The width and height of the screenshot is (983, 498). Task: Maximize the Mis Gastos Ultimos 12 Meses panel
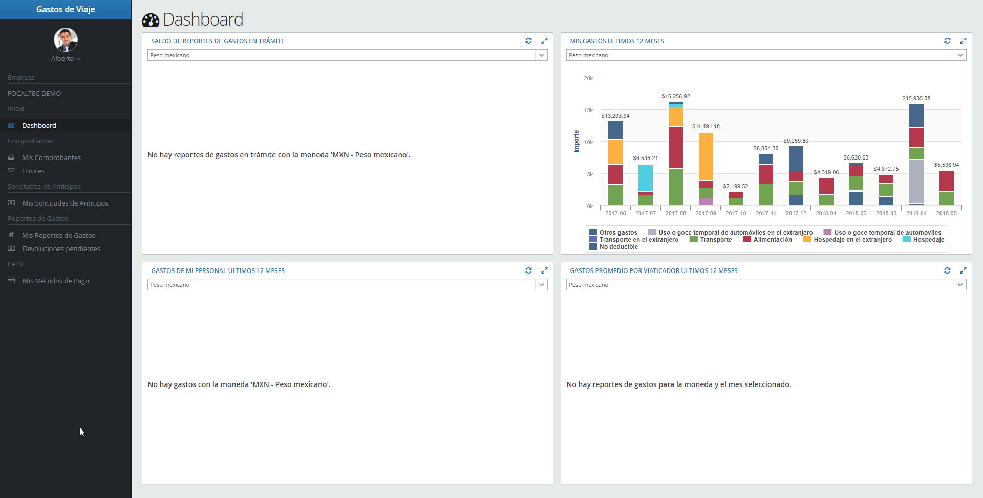[x=963, y=41]
